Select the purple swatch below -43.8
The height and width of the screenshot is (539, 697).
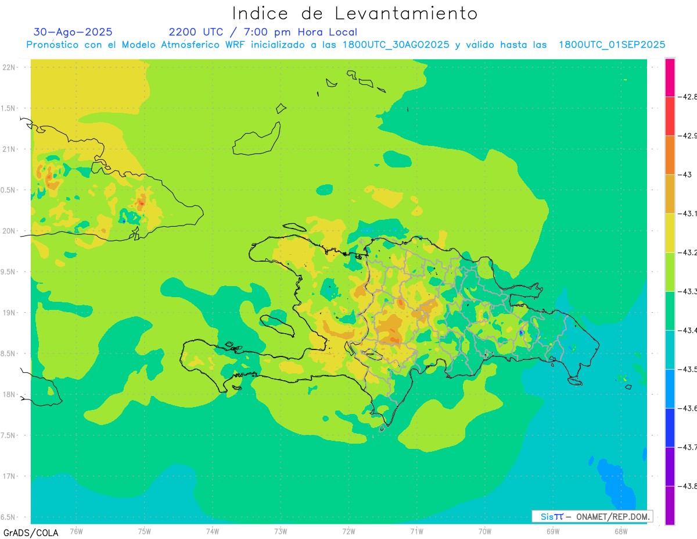click(x=670, y=506)
